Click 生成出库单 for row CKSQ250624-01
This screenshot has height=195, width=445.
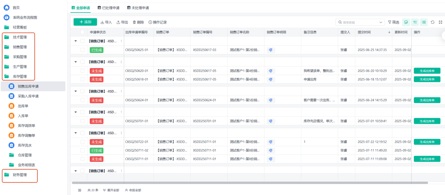click(427, 100)
